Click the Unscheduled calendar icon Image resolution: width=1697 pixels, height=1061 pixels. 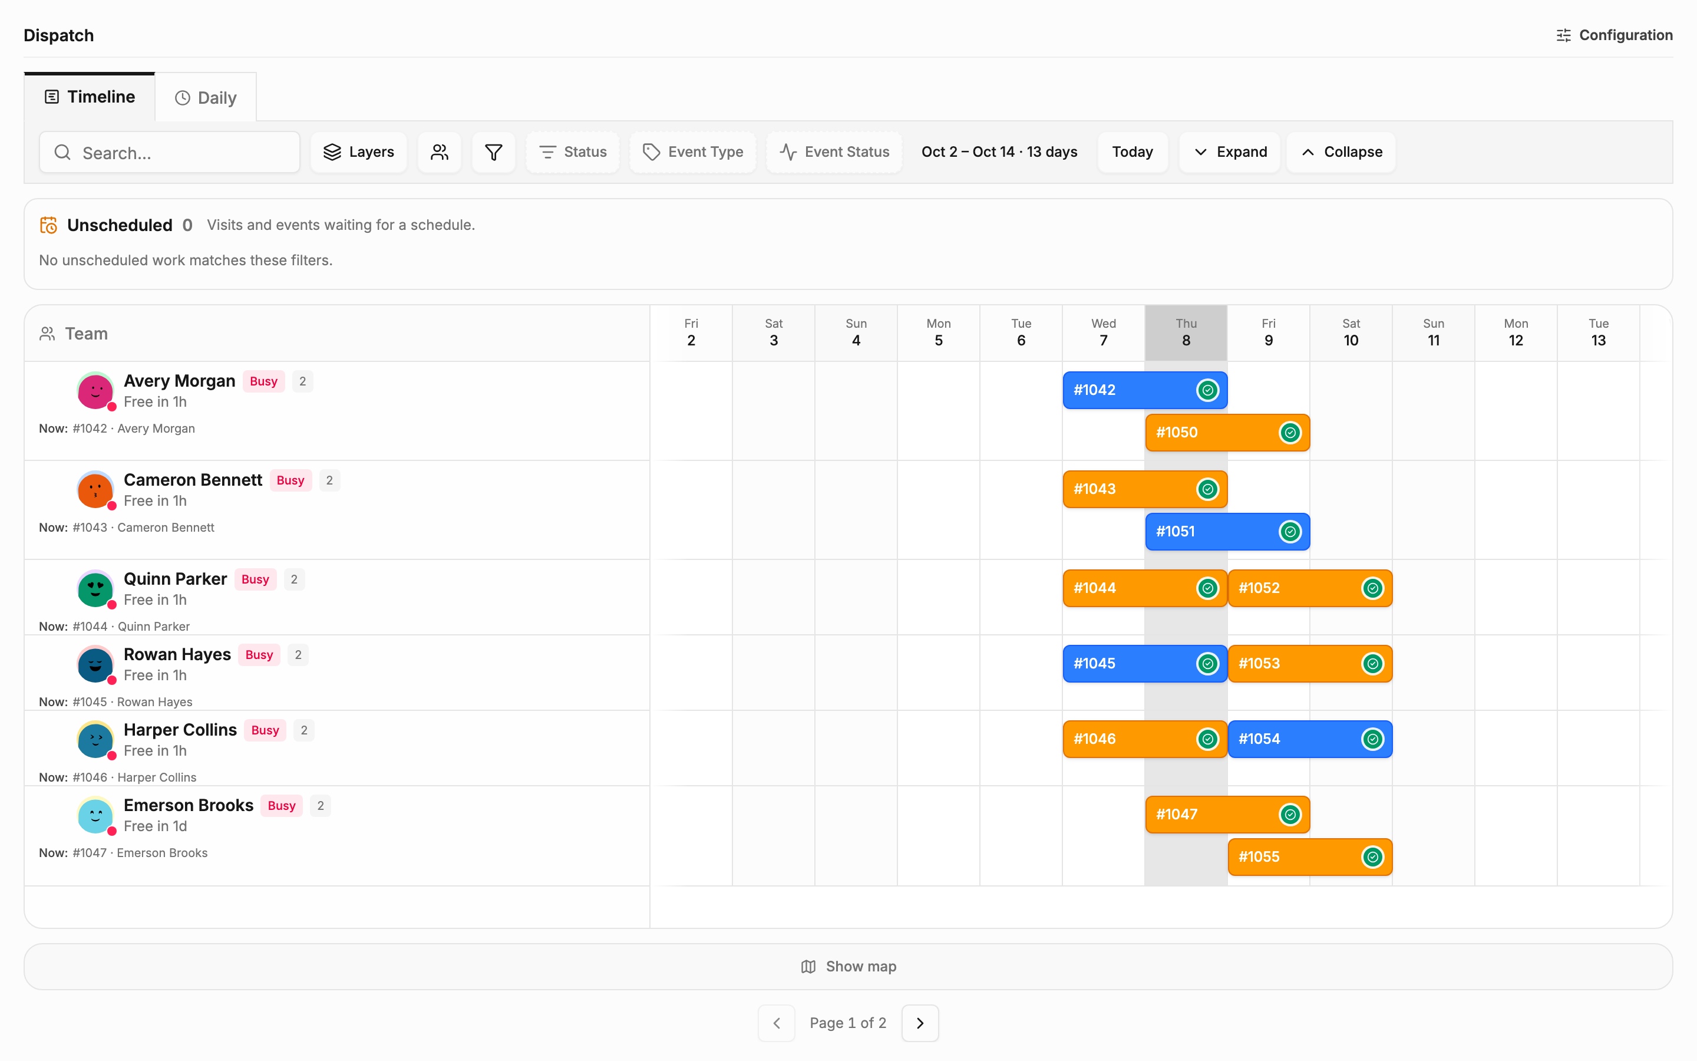tap(48, 225)
